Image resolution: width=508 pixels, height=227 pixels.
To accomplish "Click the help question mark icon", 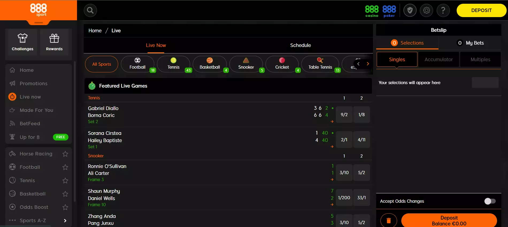I will [x=443, y=10].
